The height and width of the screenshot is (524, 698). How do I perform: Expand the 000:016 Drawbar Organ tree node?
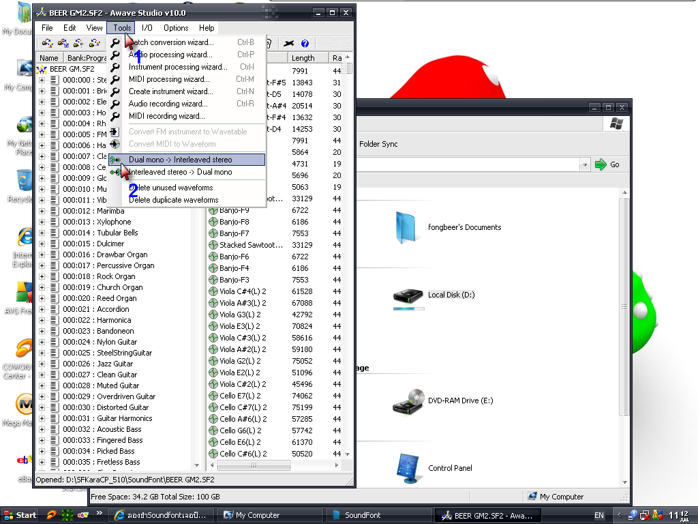point(42,255)
